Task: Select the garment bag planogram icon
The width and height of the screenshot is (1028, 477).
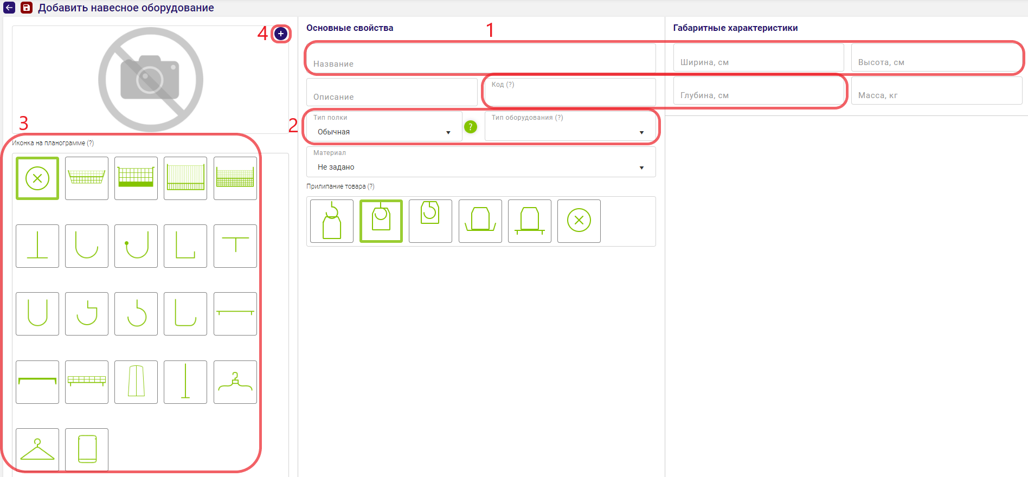Action: coord(136,382)
